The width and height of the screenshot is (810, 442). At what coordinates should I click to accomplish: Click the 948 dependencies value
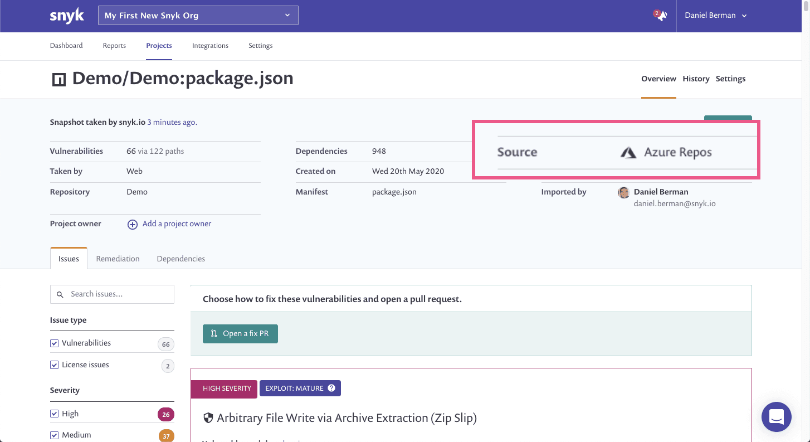(x=379, y=151)
